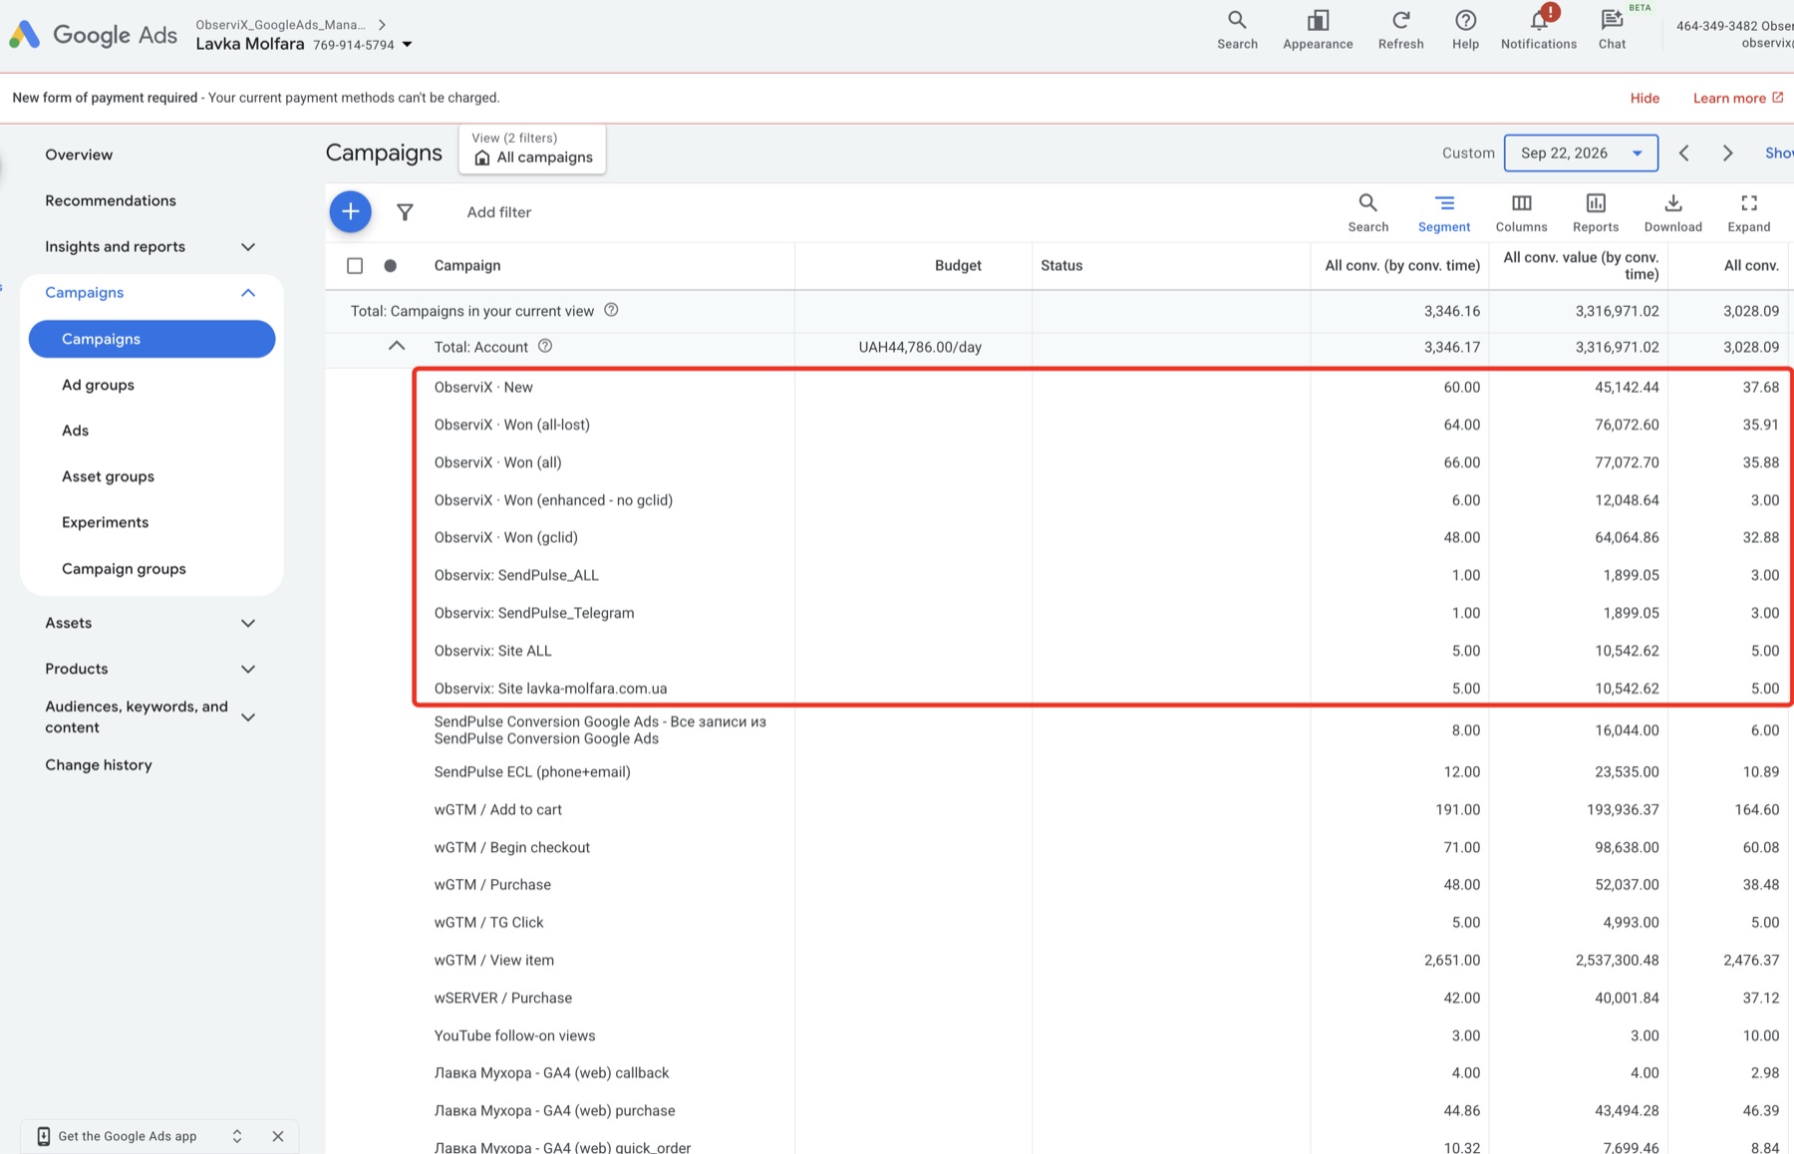
Task: Click the filter funnel icon
Action: [405, 212]
